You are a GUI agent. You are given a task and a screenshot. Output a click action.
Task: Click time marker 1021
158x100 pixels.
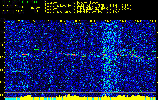click(17, 21)
